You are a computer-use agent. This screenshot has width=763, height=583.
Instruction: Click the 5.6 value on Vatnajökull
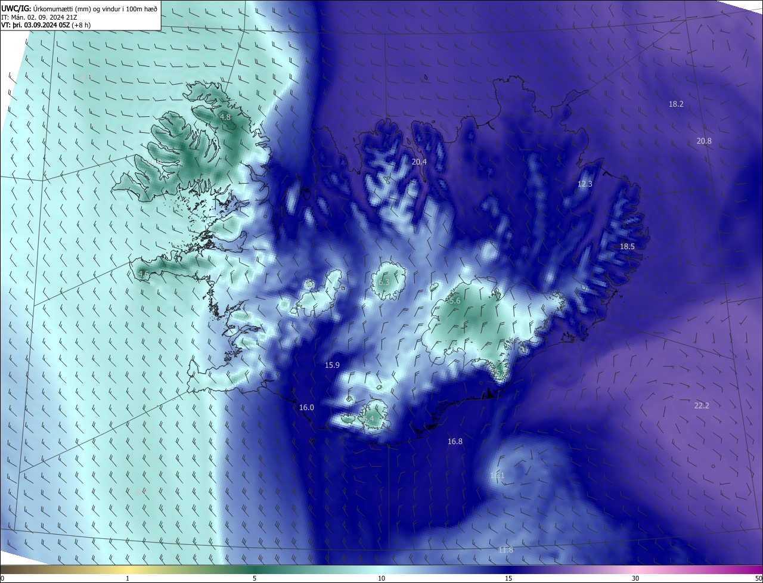pos(455,301)
